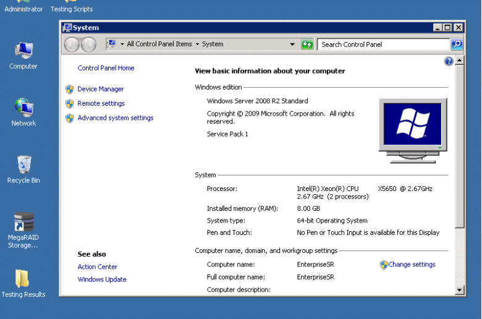Open Help with the blue question mark
This screenshot has width=482, height=319.
pyautogui.click(x=449, y=61)
